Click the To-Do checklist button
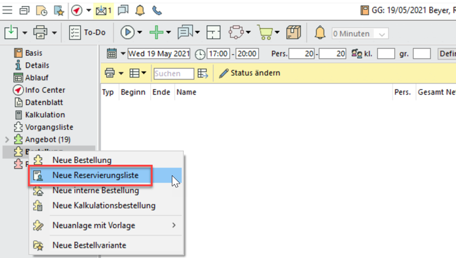456x258 pixels. (x=87, y=33)
